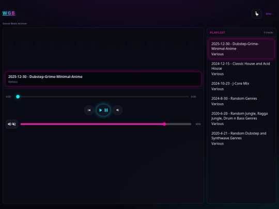The width and height of the screenshot is (279, 209).
Task: Click the BPM indicator
Action: pyautogui.click(x=270, y=14)
